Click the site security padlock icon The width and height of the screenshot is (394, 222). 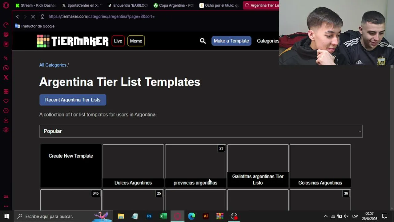tap(42, 16)
